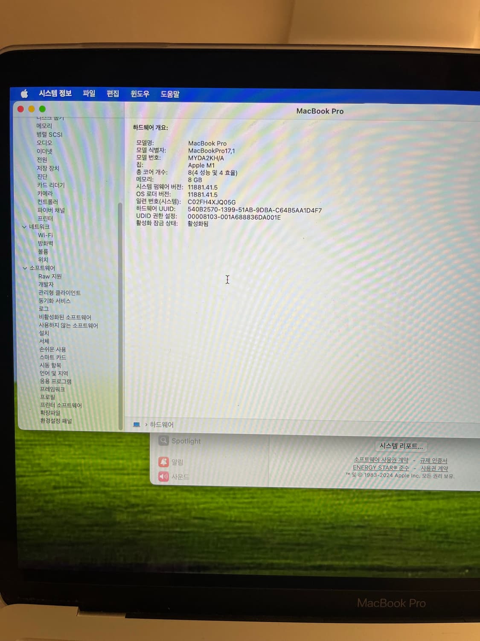480x641 pixels.
Task: Select 카드 리더기 in the sidebar
Action: point(51,185)
